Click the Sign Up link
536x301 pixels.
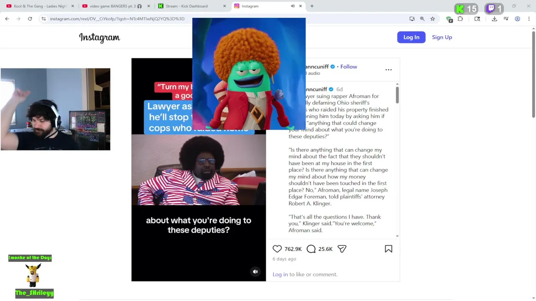[442, 37]
